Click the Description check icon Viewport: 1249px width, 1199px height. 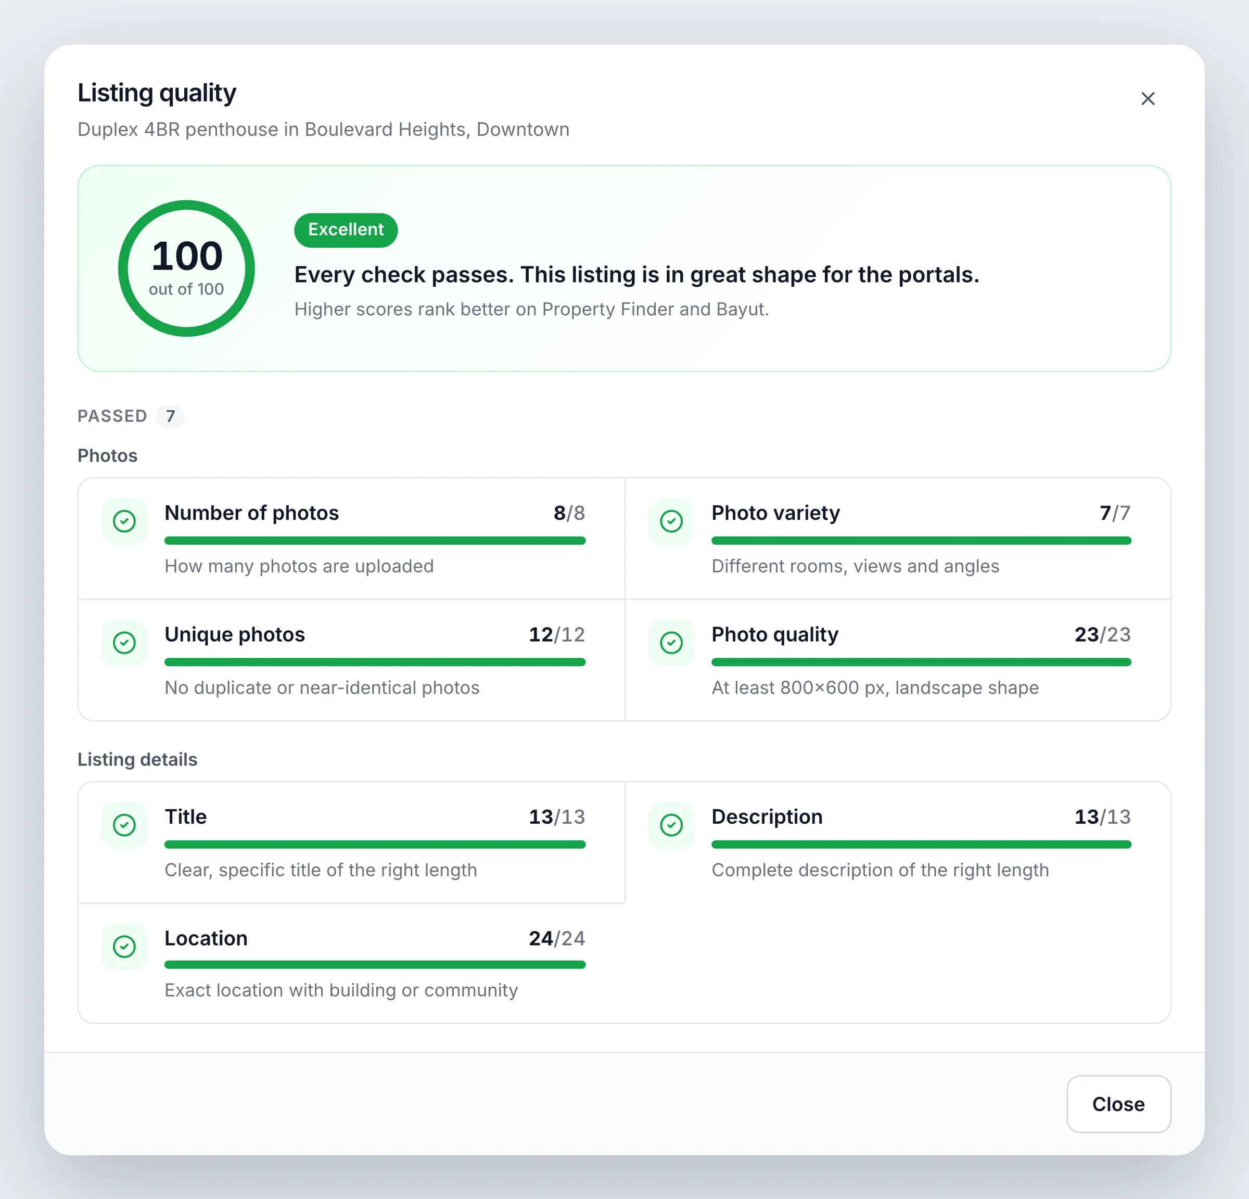(x=671, y=825)
